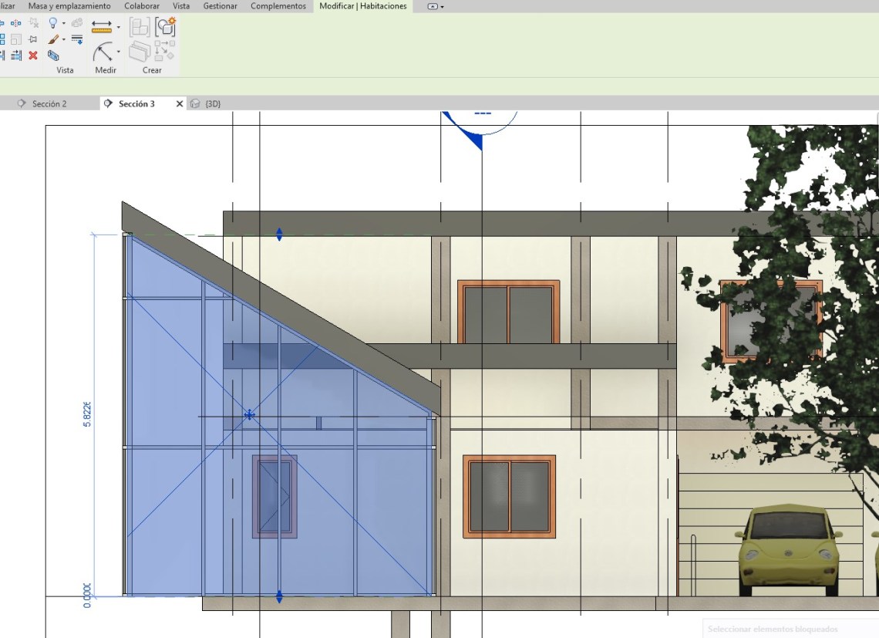Click the Linework tool icon

tap(77, 39)
